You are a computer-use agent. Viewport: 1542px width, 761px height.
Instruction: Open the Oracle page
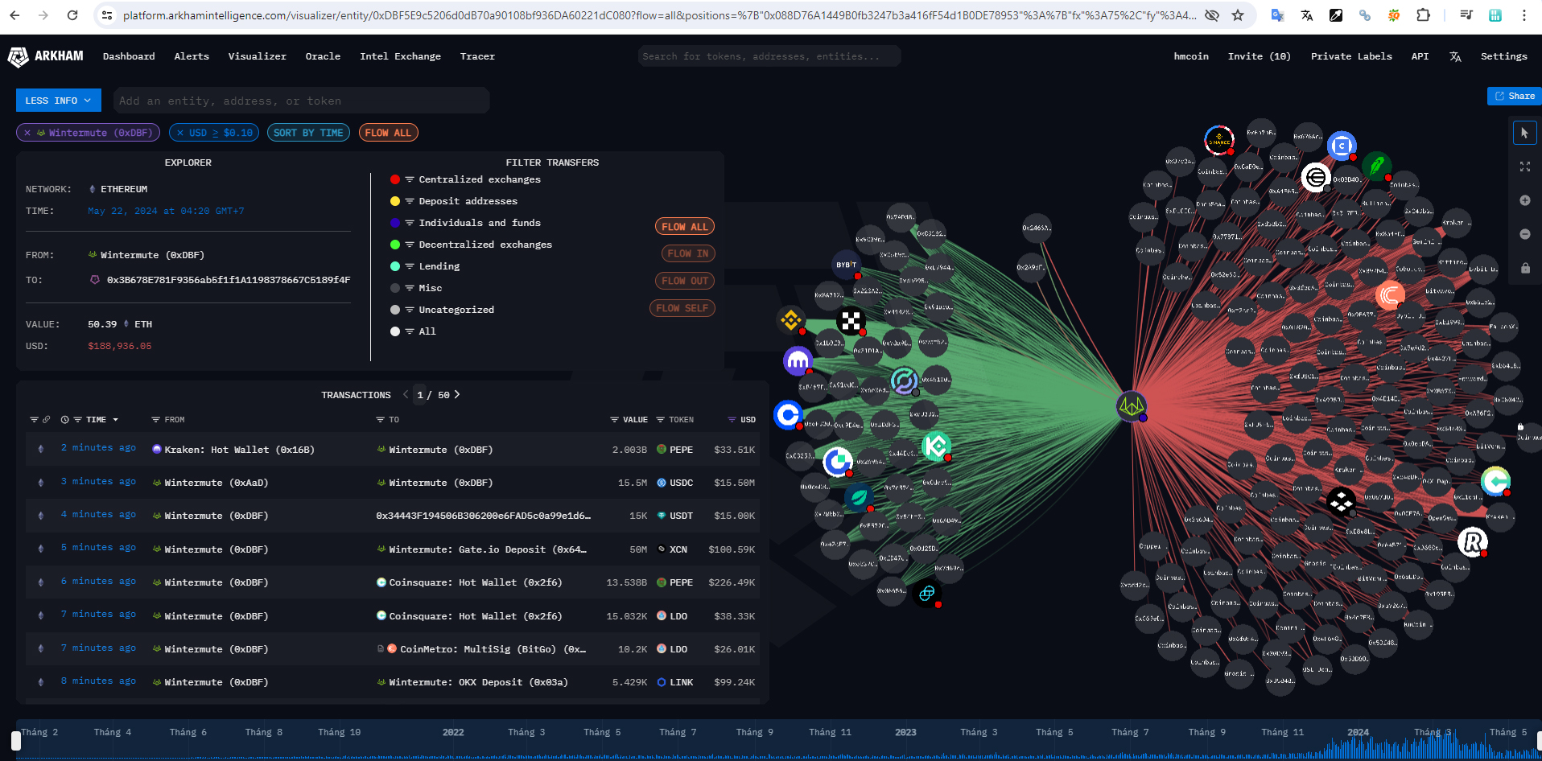point(323,56)
